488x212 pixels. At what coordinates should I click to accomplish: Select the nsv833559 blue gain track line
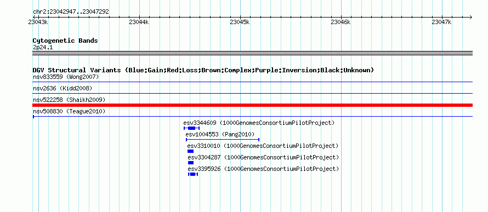(x=252, y=82)
